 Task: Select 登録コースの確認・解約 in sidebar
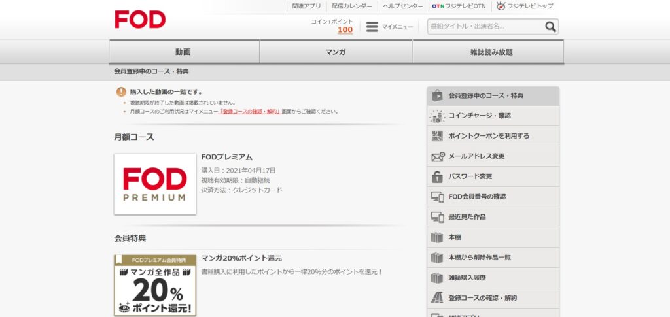[493, 298]
